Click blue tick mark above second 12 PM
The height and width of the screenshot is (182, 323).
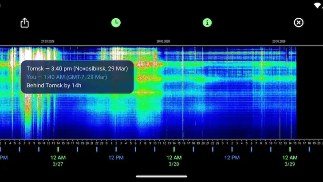point(232,149)
